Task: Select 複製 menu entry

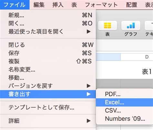Action: [48, 61]
